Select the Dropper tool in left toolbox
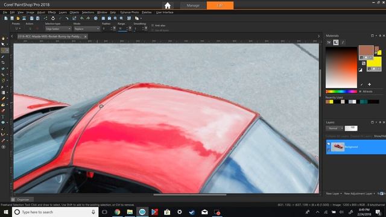The image size is (386, 217). tap(3, 57)
